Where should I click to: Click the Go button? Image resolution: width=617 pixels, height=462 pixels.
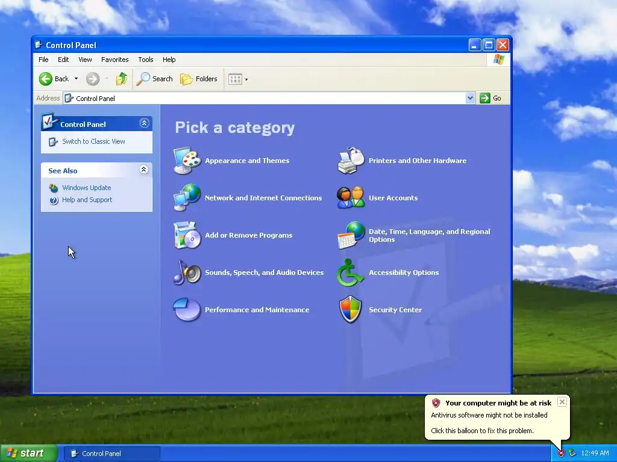[490, 98]
